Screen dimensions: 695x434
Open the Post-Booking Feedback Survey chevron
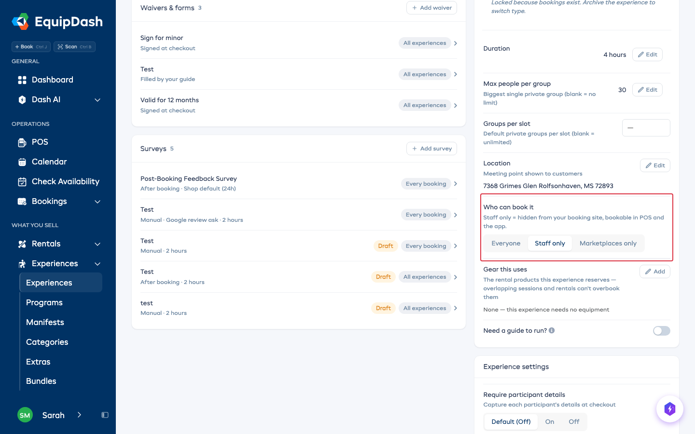[x=456, y=184]
